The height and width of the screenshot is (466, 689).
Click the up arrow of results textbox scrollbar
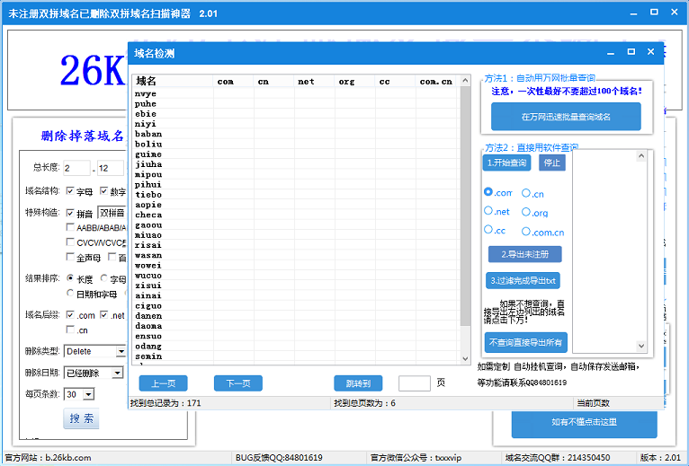641,156
